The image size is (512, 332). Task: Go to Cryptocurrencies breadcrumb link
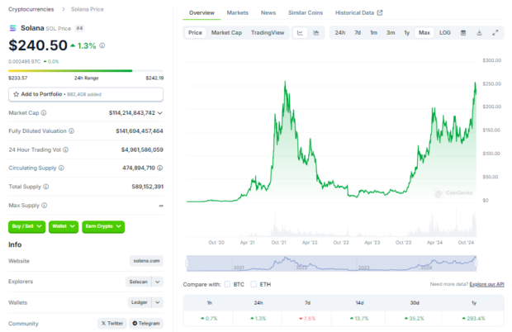[31, 9]
